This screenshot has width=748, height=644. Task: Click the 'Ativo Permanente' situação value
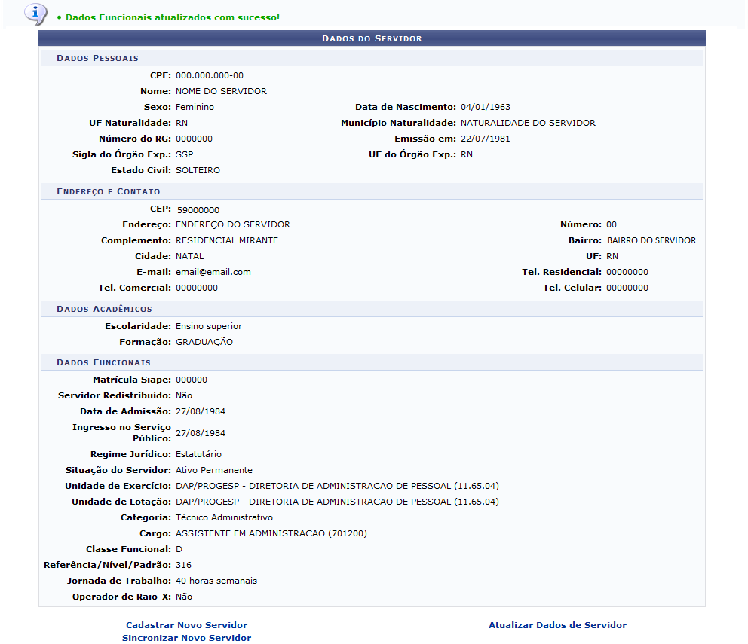pyautogui.click(x=214, y=470)
